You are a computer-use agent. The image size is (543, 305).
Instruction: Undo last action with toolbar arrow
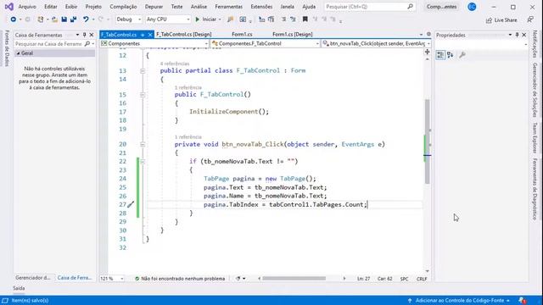[86, 19]
